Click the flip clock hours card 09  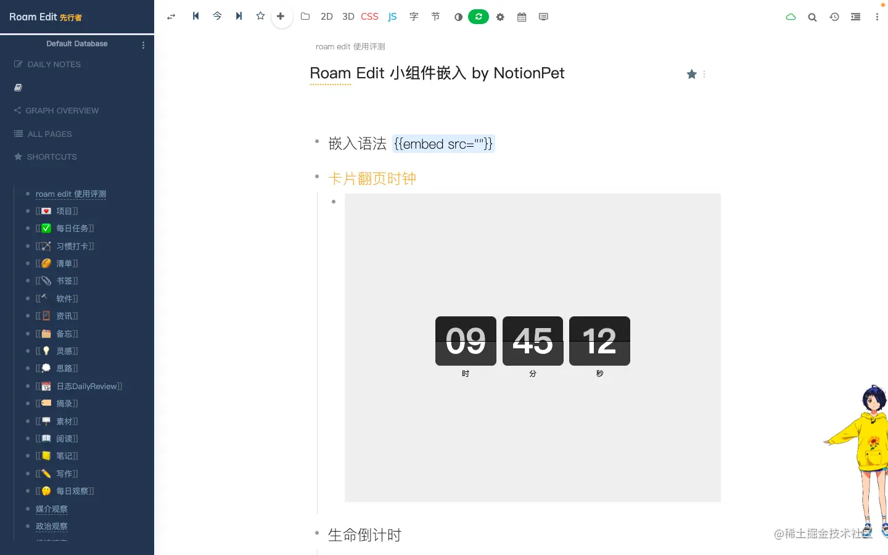tap(466, 341)
